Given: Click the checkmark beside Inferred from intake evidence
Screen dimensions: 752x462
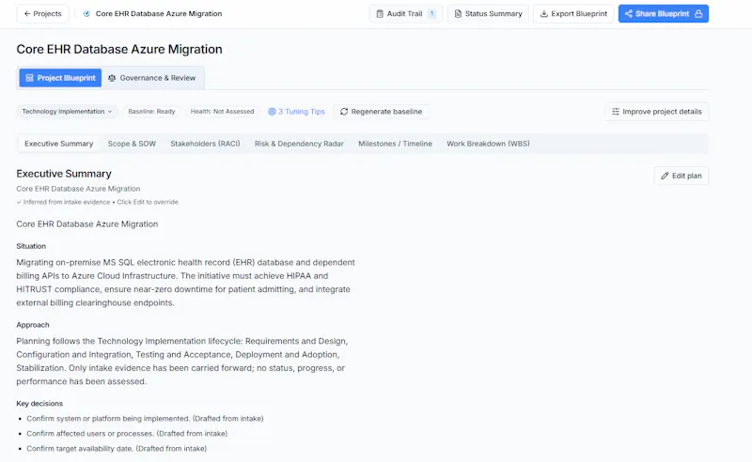Looking at the screenshot, I should (x=19, y=202).
